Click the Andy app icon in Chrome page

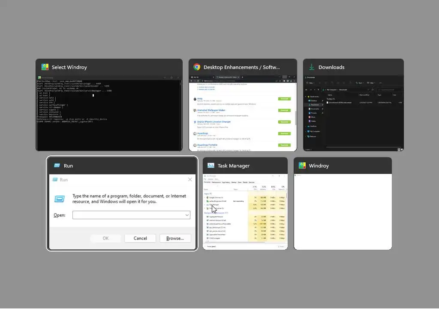[195, 99]
